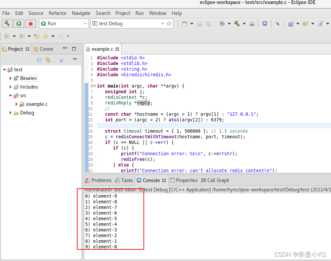The image size is (331, 261).
Task: Click console line "0) element-9"
Action: pyautogui.click(x=101, y=196)
